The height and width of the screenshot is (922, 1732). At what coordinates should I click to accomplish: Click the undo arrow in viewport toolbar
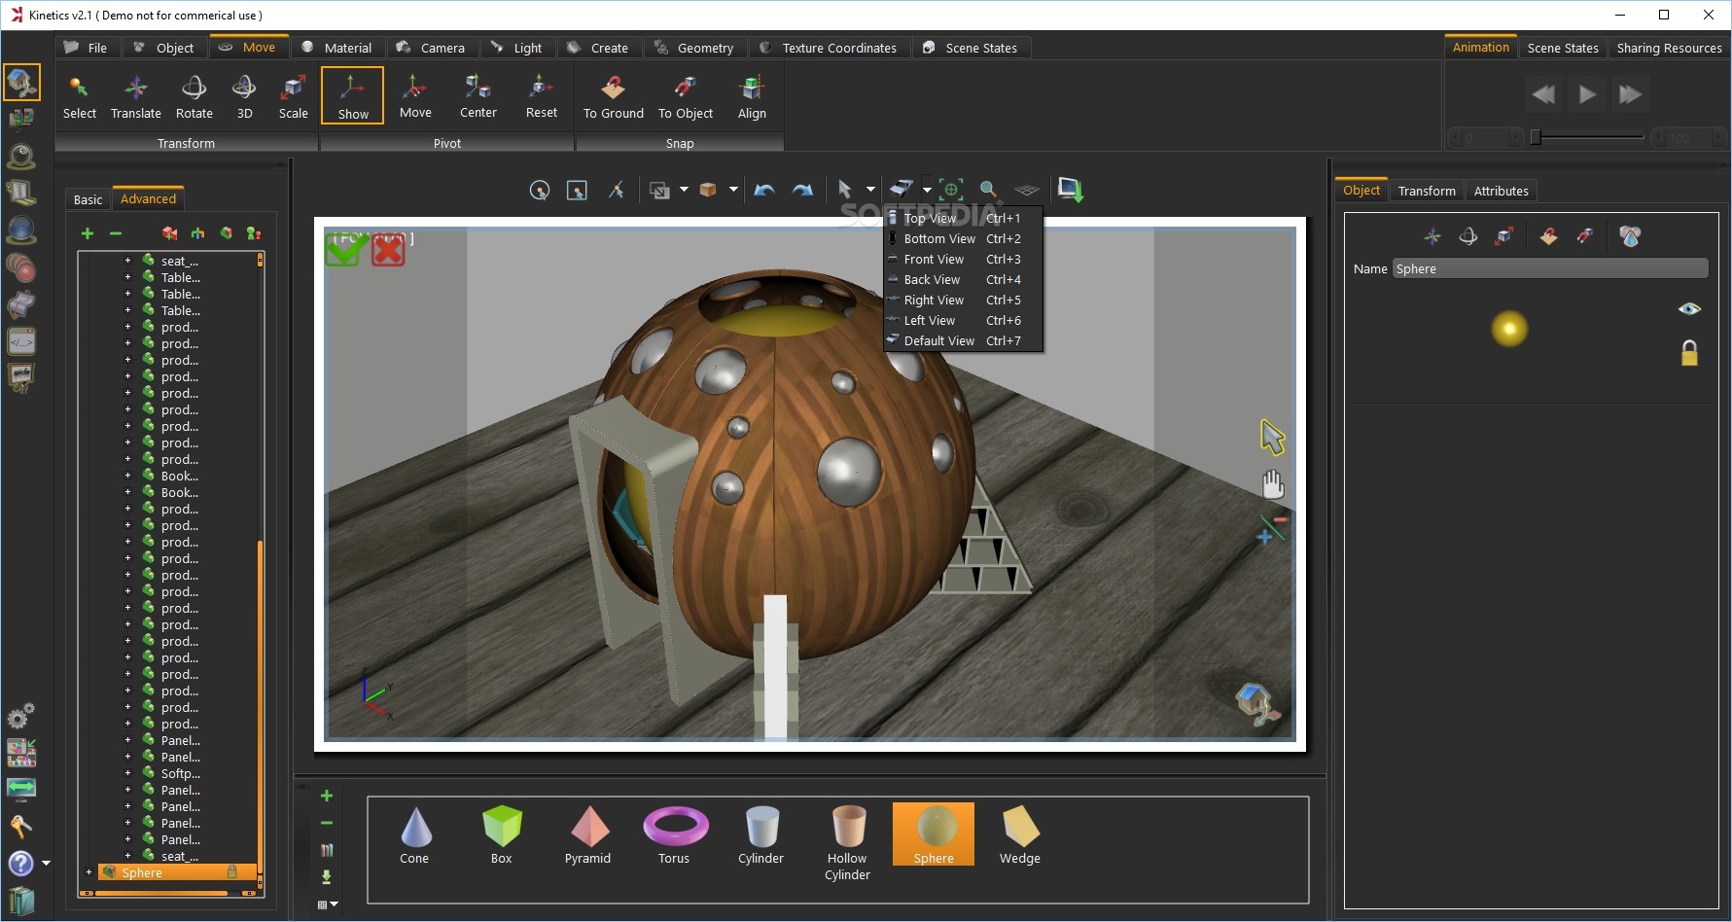764,190
